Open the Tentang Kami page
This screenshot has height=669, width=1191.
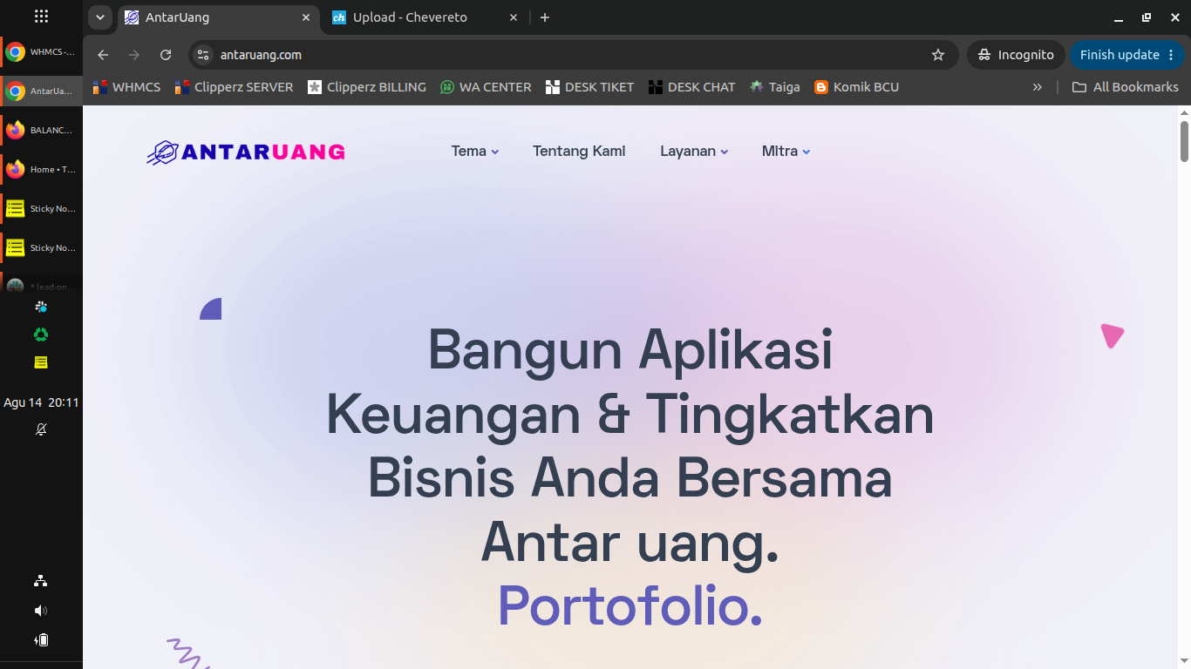[x=579, y=152]
